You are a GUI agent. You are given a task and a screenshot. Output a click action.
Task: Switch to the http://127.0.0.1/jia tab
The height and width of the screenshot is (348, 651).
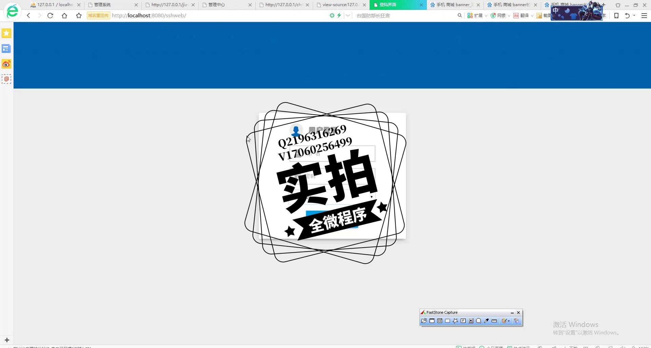170,5
